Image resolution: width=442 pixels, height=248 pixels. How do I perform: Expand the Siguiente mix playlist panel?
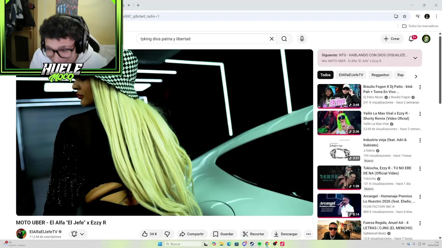(x=415, y=58)
